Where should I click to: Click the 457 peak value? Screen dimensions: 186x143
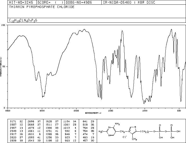(85, 140)
